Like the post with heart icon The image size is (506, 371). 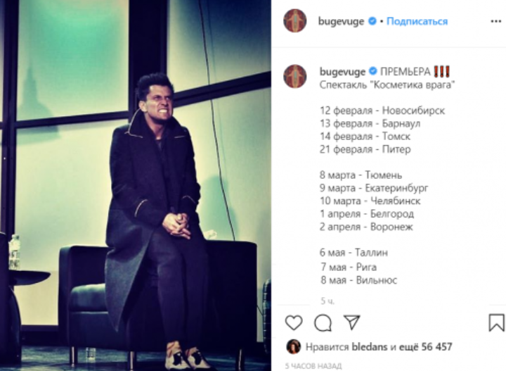tap(294, 322)
